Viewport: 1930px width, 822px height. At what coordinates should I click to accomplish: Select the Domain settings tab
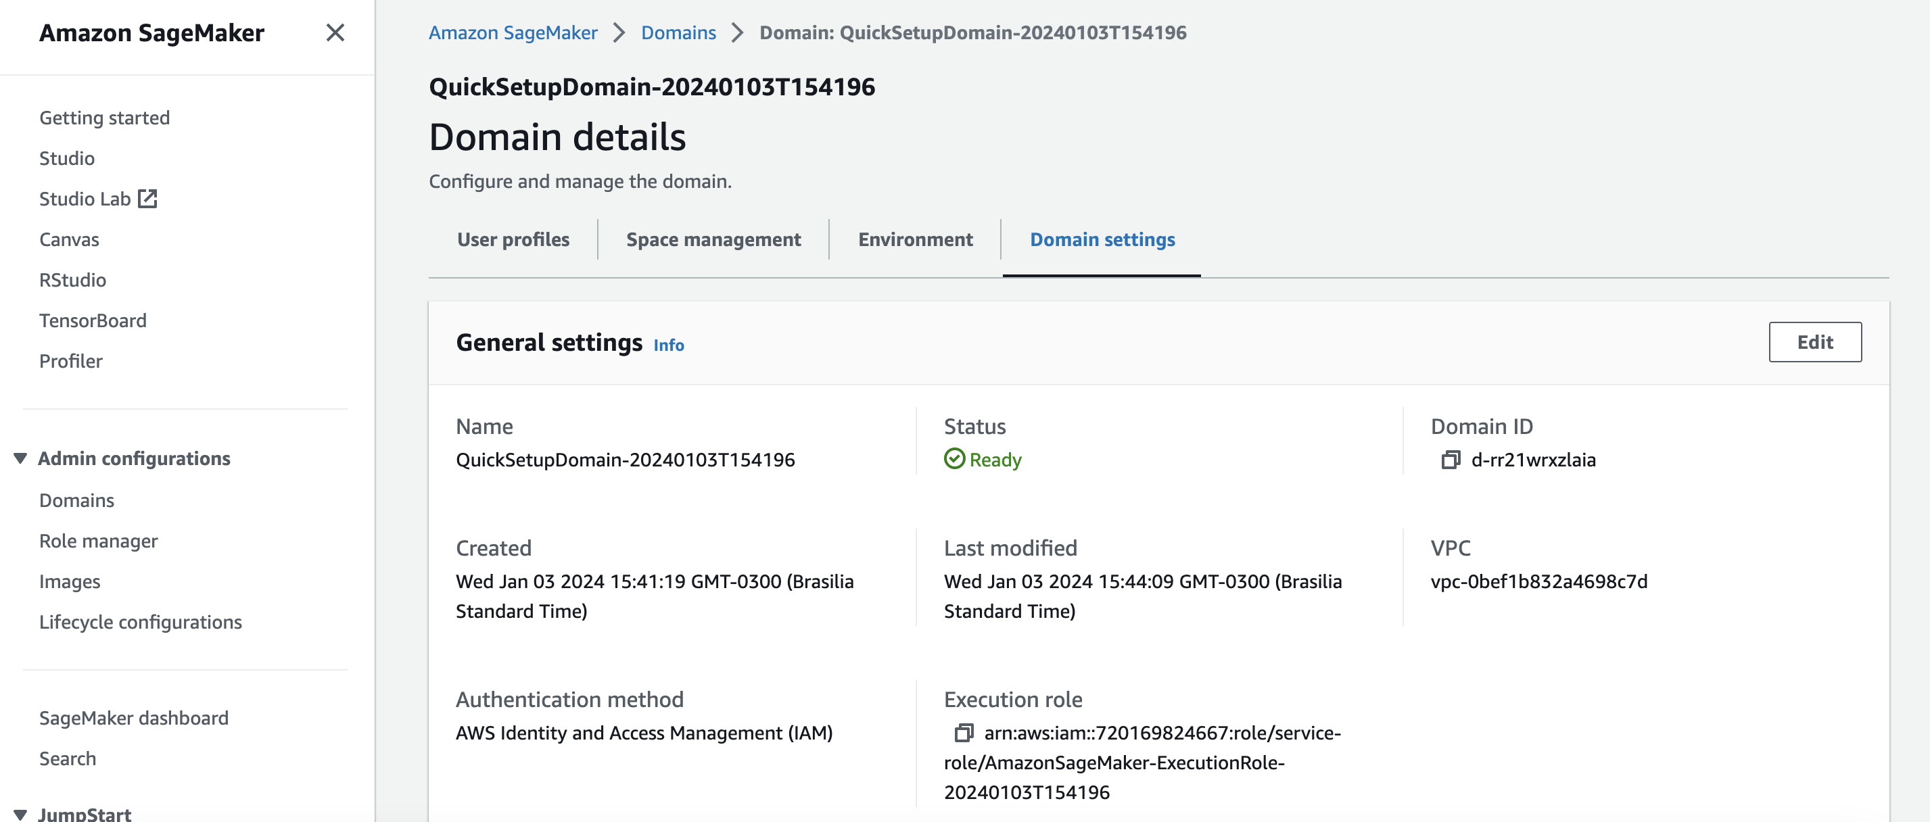click(1102, 239)
